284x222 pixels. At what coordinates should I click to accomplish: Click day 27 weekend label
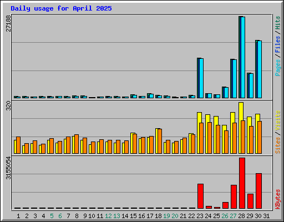[233, 216]
